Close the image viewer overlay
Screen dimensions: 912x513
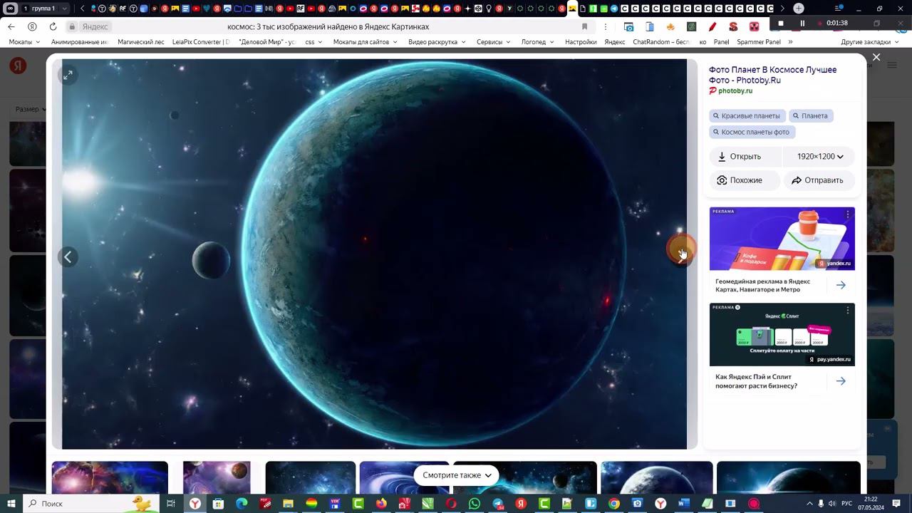876,57
